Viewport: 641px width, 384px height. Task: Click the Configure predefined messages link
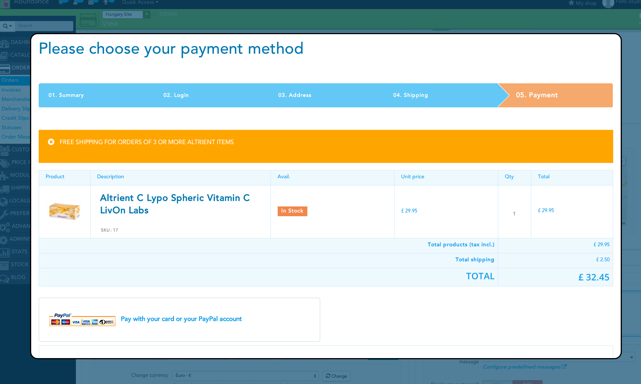(x=522, y=367)
